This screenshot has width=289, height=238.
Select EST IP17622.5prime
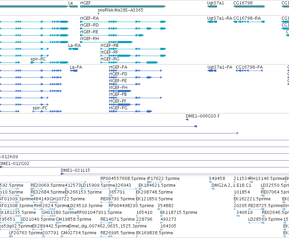[x=163, y=179]
